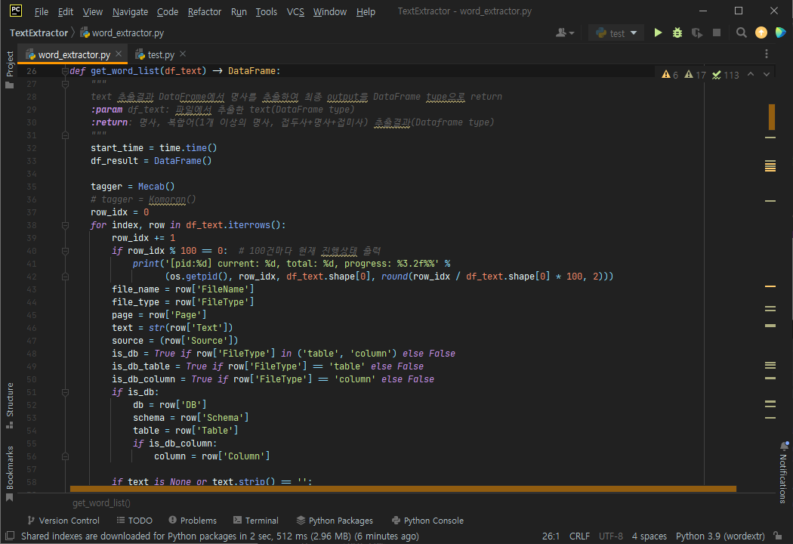Image resolution: width=793 pixels, height=544 pixels.
Task: Show the 6 warnings indicator
Action: click(x=670, y=75)
